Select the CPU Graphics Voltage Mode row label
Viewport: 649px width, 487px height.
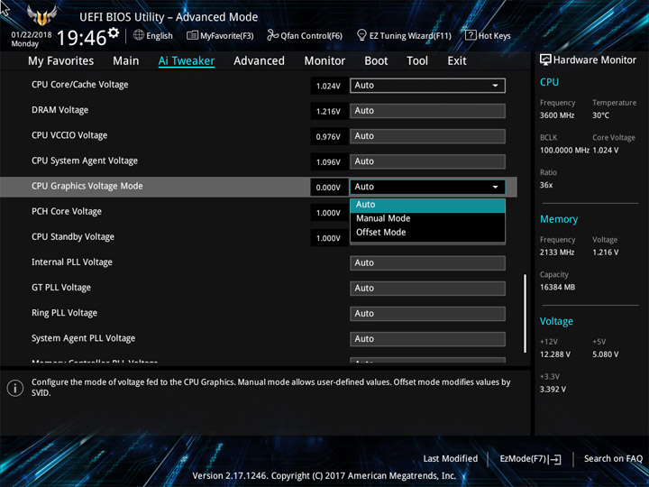click(87, 186)
